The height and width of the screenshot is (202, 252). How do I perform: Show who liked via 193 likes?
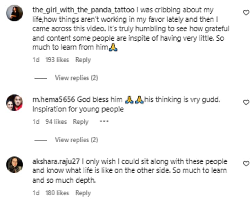(57, 60)
